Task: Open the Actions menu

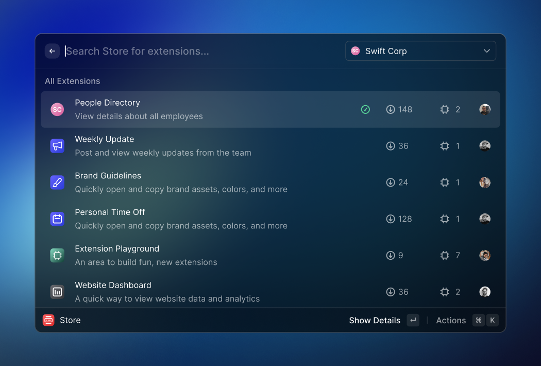Action: (450, 320)
